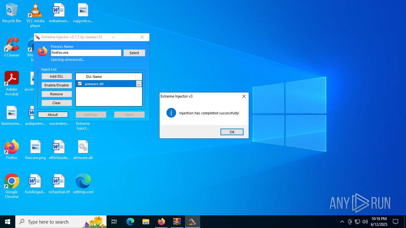
Task: Click OK in the injection success dialog
Action: (x=232, y=132)
